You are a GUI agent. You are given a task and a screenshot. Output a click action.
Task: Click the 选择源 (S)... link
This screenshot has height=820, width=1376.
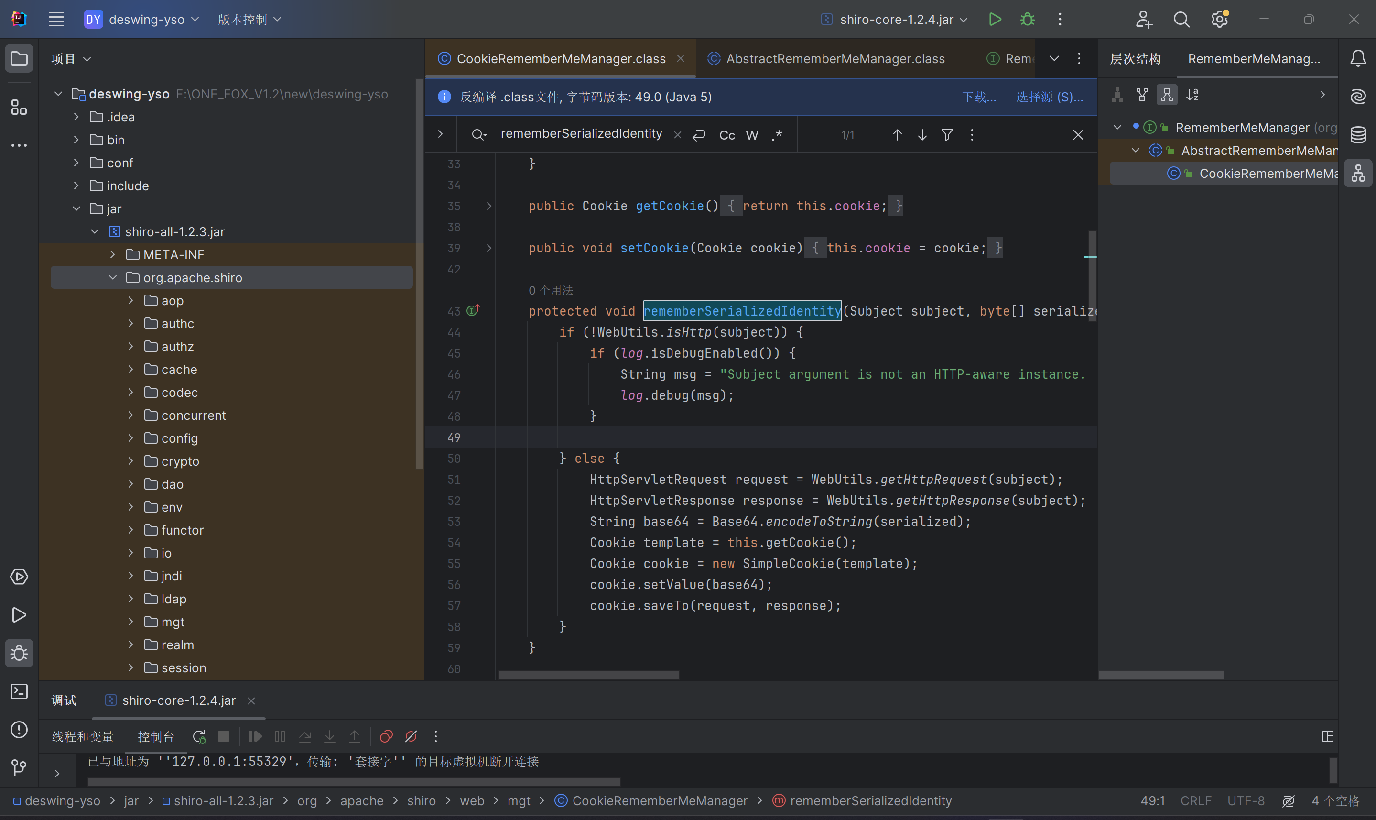coord(1049,97)
